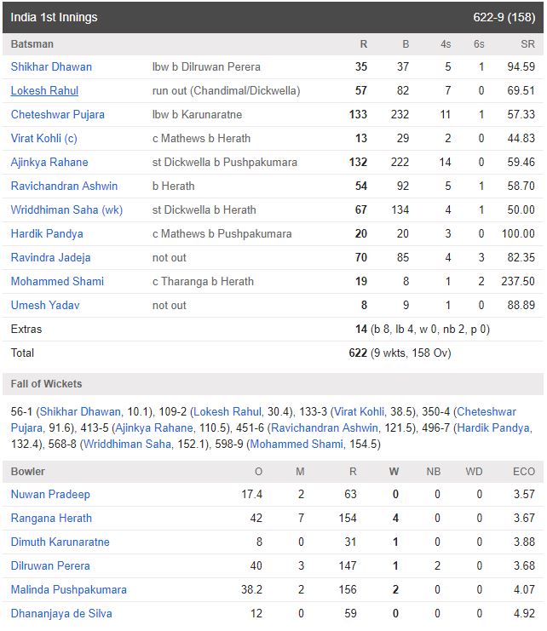Open Nuwan Pradeep bowler profile
Screen dimensions: 547x631
pos(50,494)
